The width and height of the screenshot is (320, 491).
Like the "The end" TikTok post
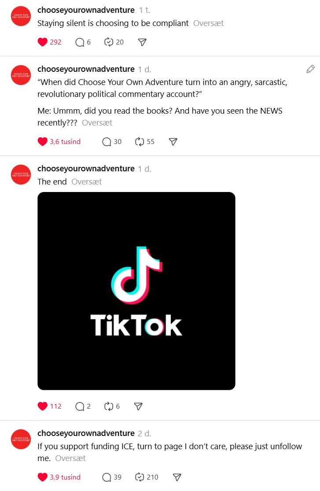[43, 406]
